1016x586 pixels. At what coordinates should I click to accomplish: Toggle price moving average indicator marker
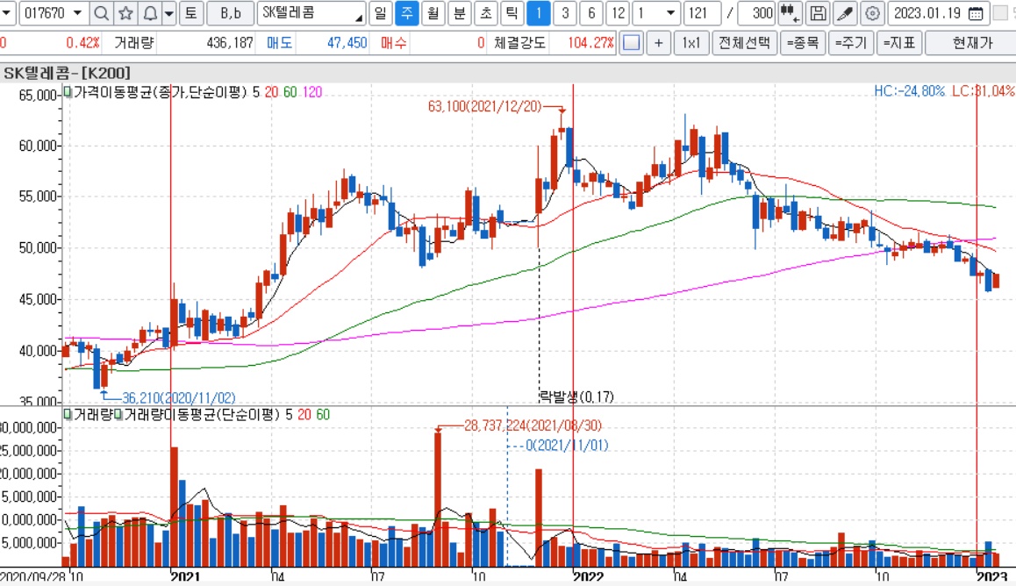pos(68,92)
